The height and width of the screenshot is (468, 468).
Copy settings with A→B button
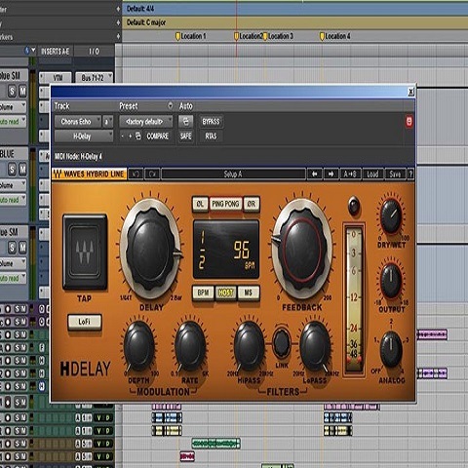350,175
